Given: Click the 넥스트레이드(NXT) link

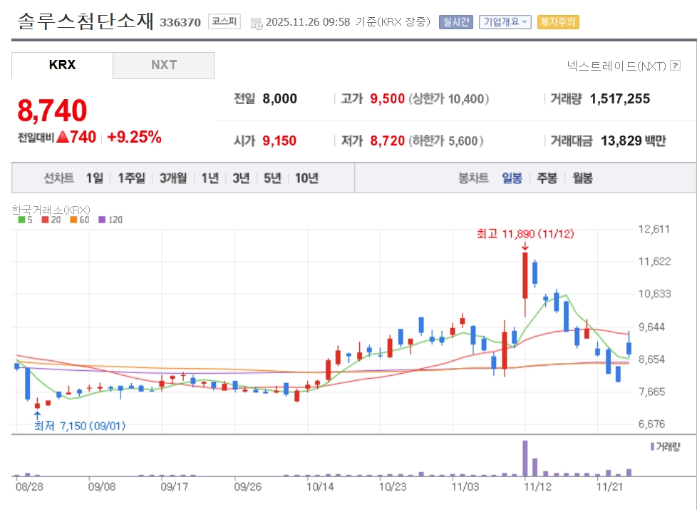Looking at the screenshot, I should 616,66.
